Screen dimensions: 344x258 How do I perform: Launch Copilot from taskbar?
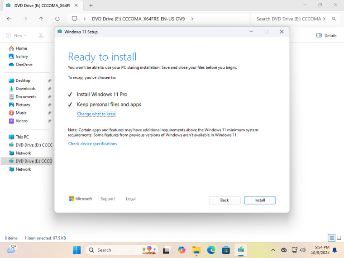coord(182,250)
